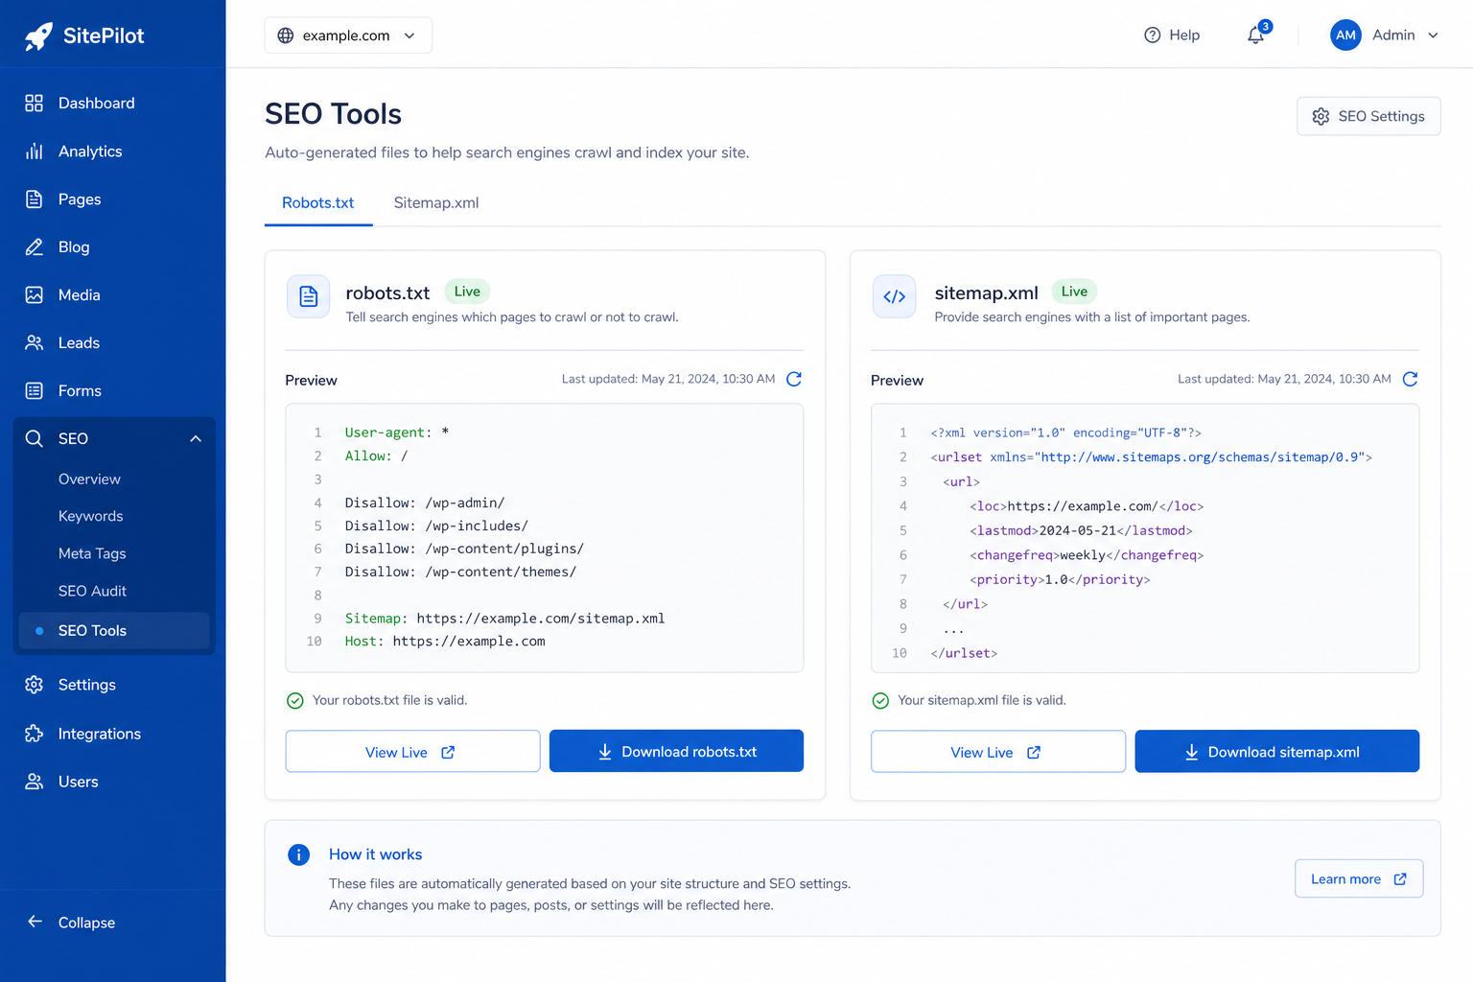Viewport: 1473px width, 982px height.
Task: Click the sitemap.xml valid checkmark icon
Action: pos(880,701)
